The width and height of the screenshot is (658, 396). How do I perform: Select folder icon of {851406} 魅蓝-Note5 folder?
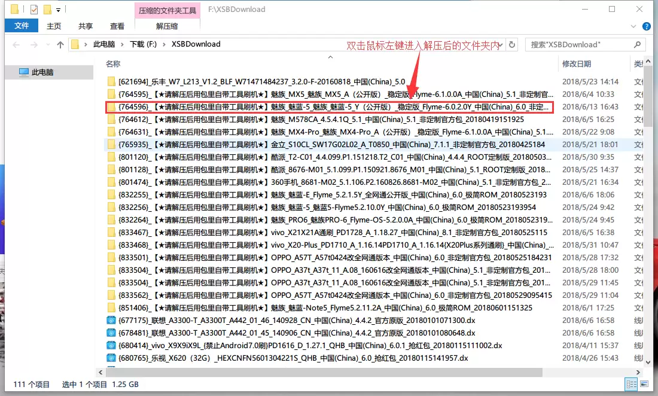point(111,308)
